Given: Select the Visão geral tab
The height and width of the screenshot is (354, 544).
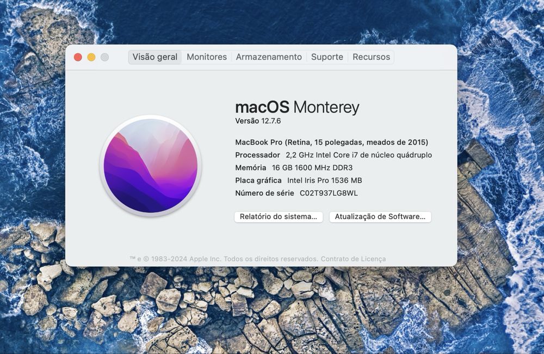Looking at the screenshot, I should [154, 57].
